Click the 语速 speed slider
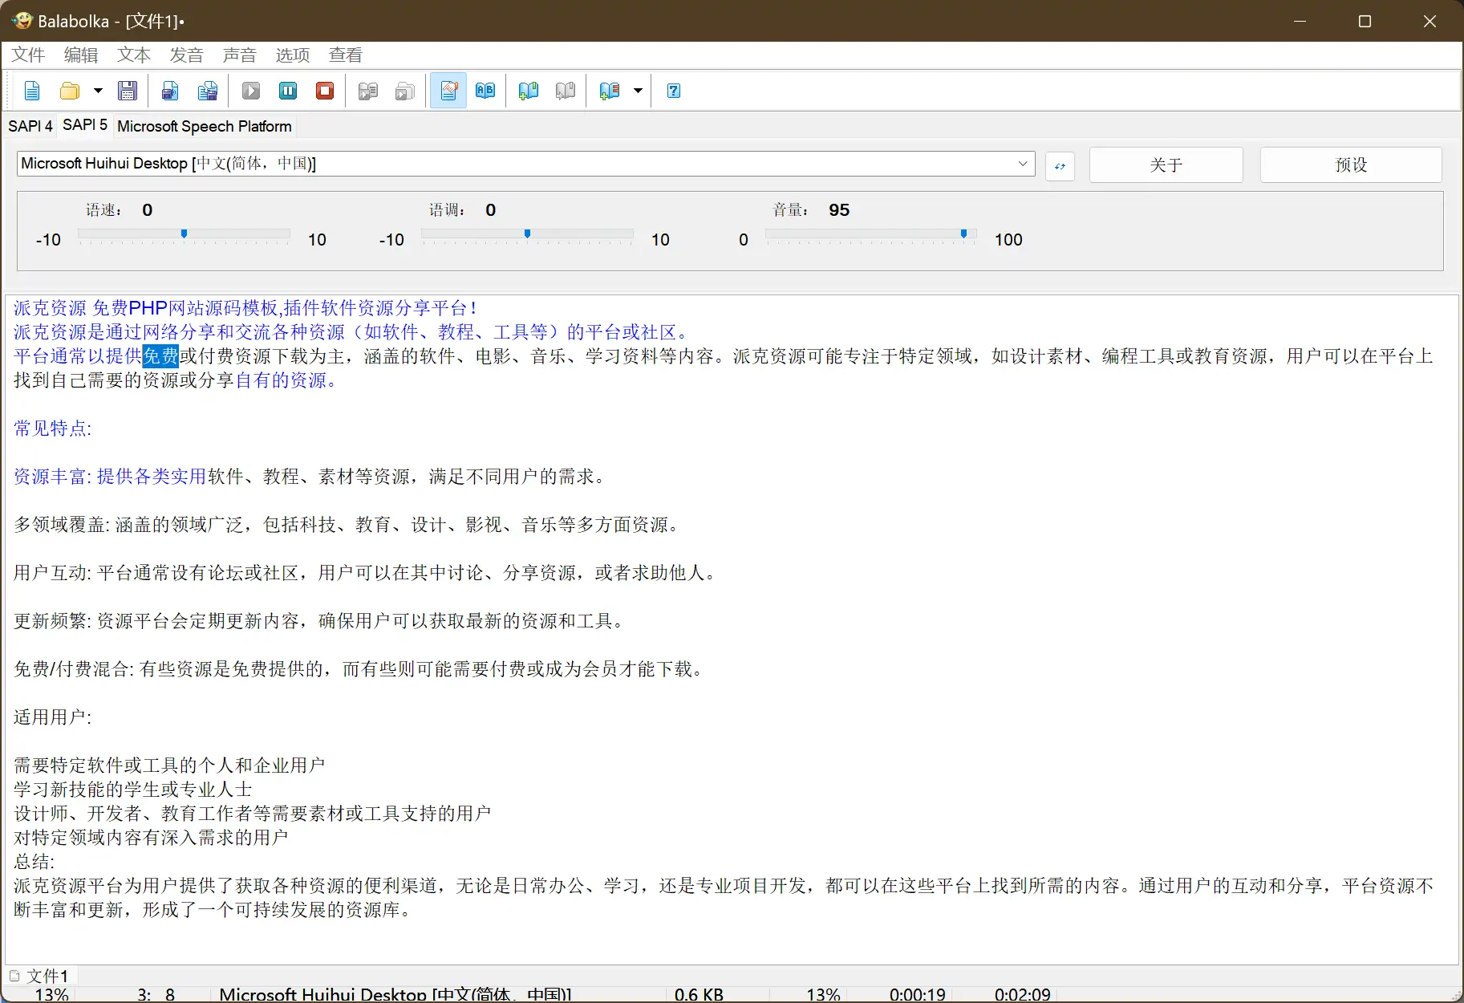The height and width of the screenshot is (1003, 1464). (184, 236)
